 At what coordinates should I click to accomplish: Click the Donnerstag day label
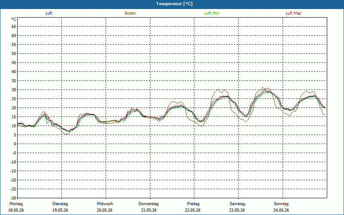pos(148,204)
